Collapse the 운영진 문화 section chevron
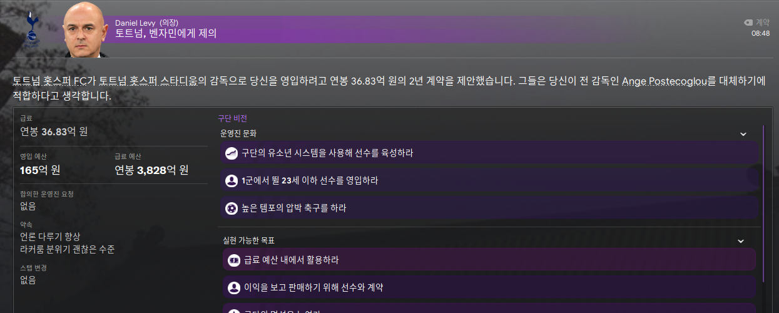The width and height of the screenshot is (779, 313). 743,134
